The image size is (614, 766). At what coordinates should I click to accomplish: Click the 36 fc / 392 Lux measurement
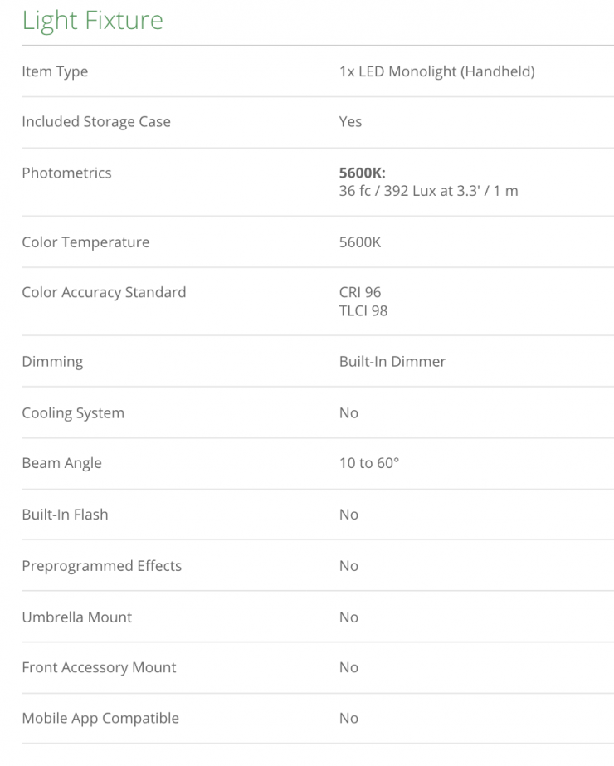click(x=428, y=191)
